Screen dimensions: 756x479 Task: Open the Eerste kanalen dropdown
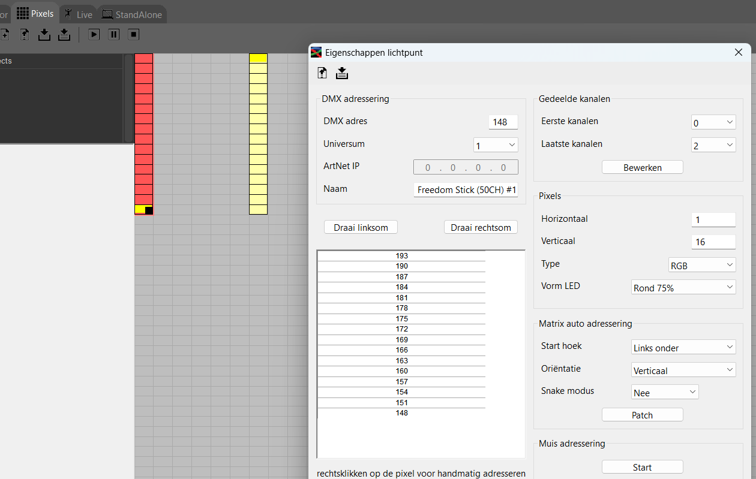point(713,122)
